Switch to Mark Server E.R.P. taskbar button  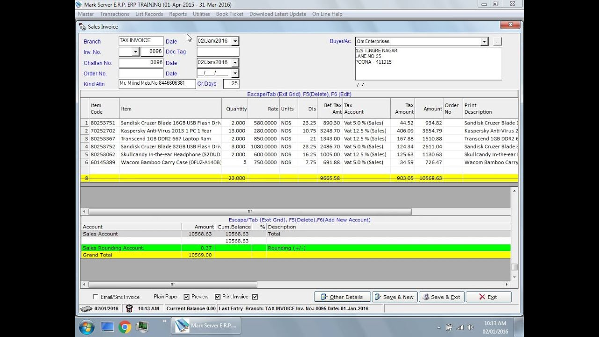[x=206, y=326]
